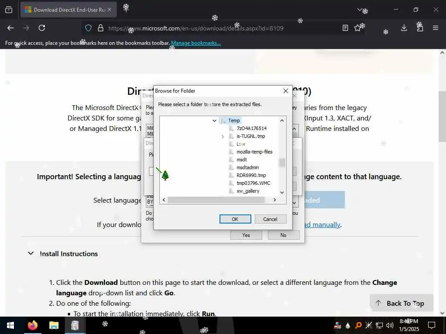Image resolution: width=446 pixels, height=334 pixels.
Task: Expand the is-TUGNL.tmp folder
Action: [x=223, y=137]
